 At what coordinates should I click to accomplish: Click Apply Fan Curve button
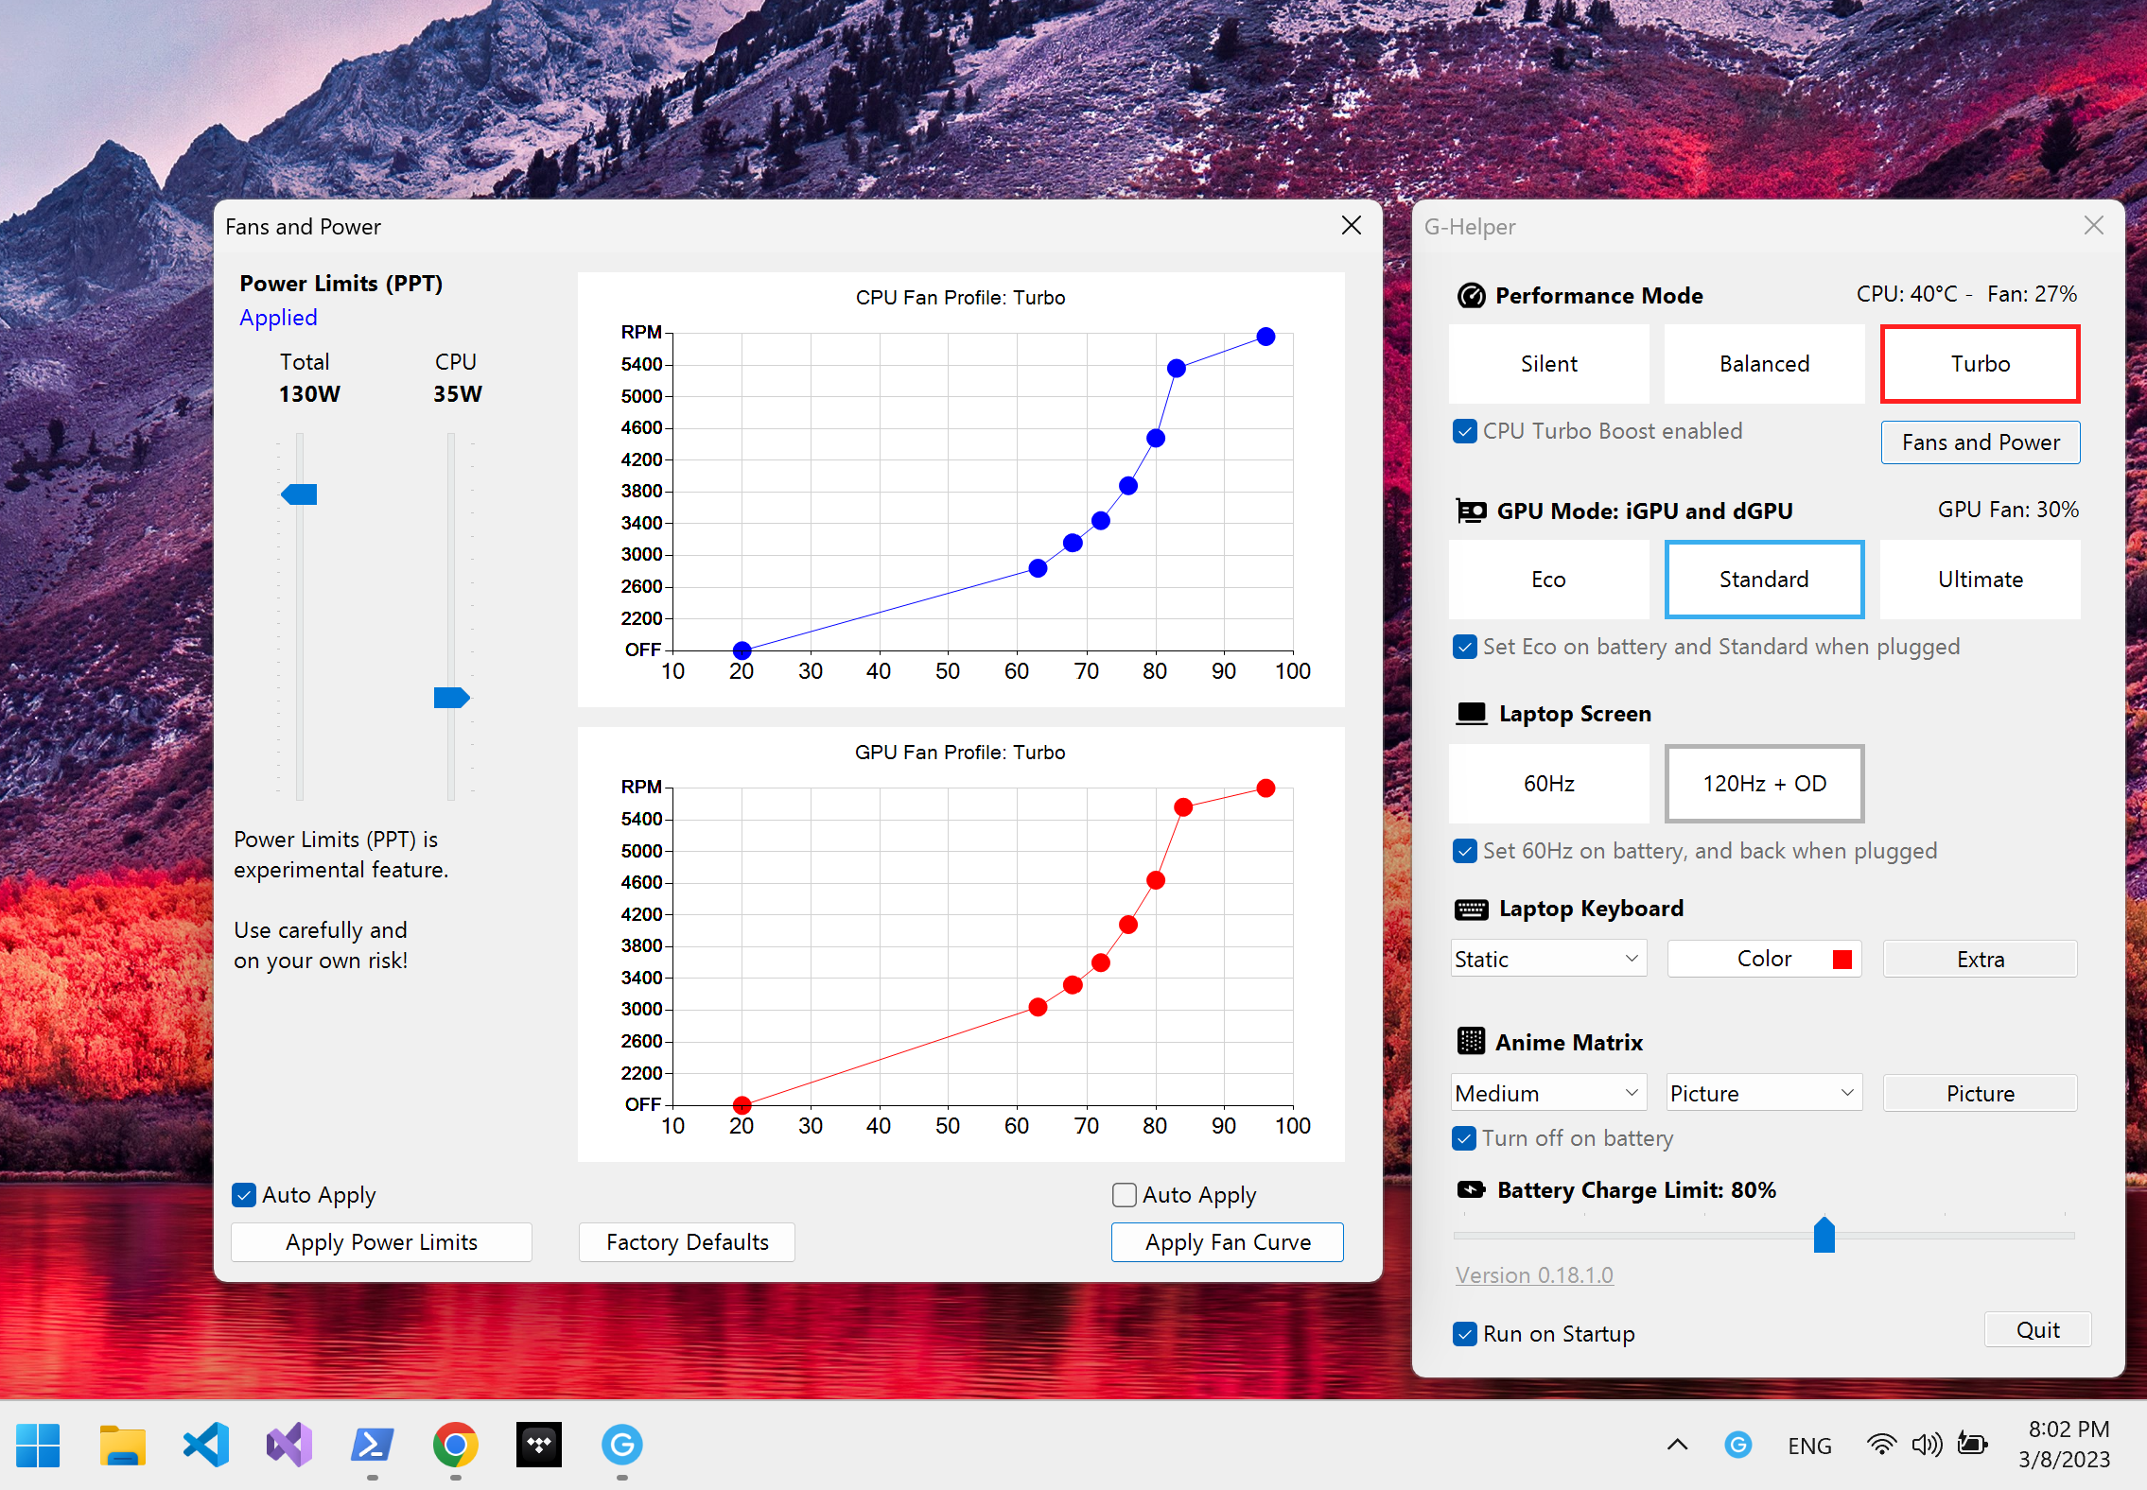[1227, 1242]
